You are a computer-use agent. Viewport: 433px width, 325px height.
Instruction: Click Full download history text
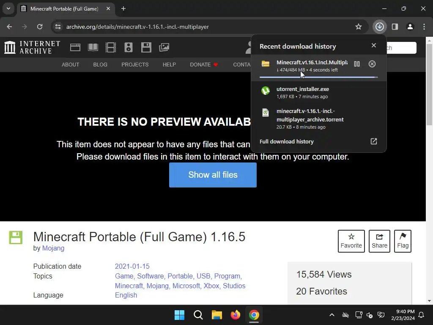[287, 141]
